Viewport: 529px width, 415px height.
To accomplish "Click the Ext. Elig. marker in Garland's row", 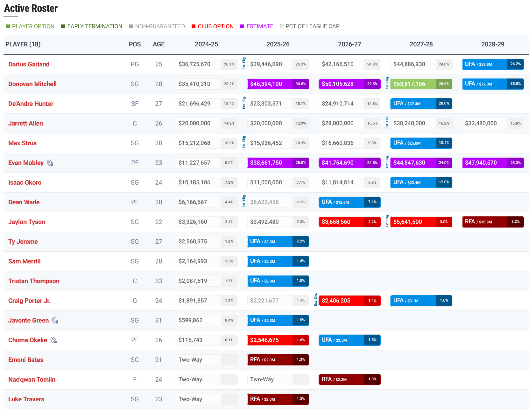I will (x=244, y=63).
